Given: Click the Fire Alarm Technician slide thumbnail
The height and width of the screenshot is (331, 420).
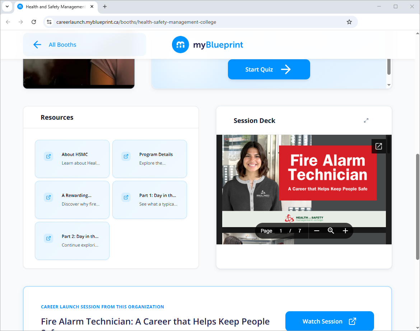Looking at the screenshot, I should click(304, 180).
